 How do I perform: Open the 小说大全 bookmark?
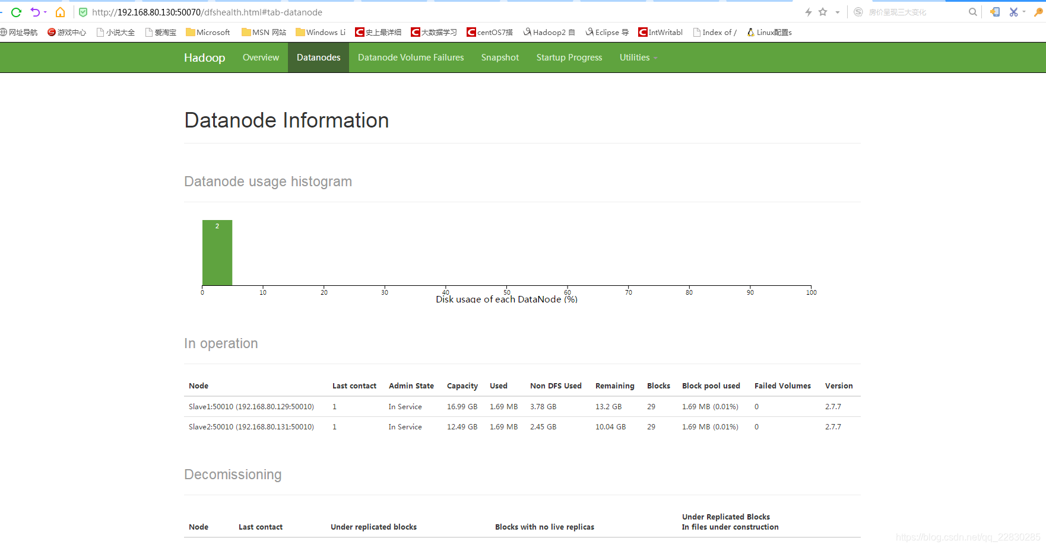point(116,33)
